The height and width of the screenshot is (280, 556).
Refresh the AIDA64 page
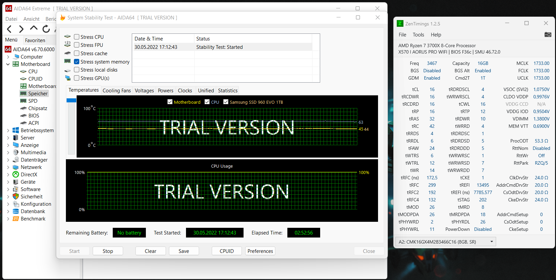46,29
